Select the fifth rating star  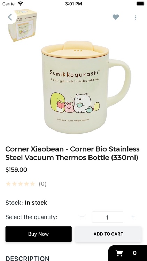[32, 184]
